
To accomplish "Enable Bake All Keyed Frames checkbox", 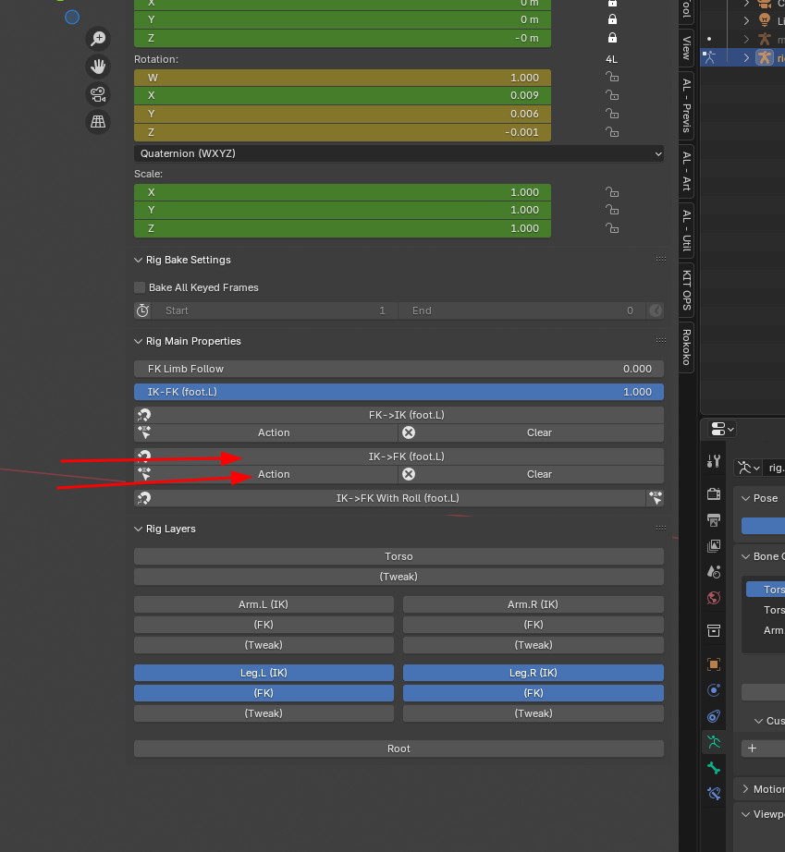I will pyautogui.click(x=140, y=287).
